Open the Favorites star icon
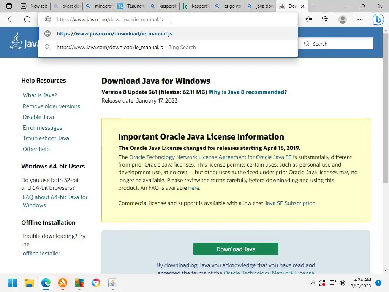 click(308, 19)
